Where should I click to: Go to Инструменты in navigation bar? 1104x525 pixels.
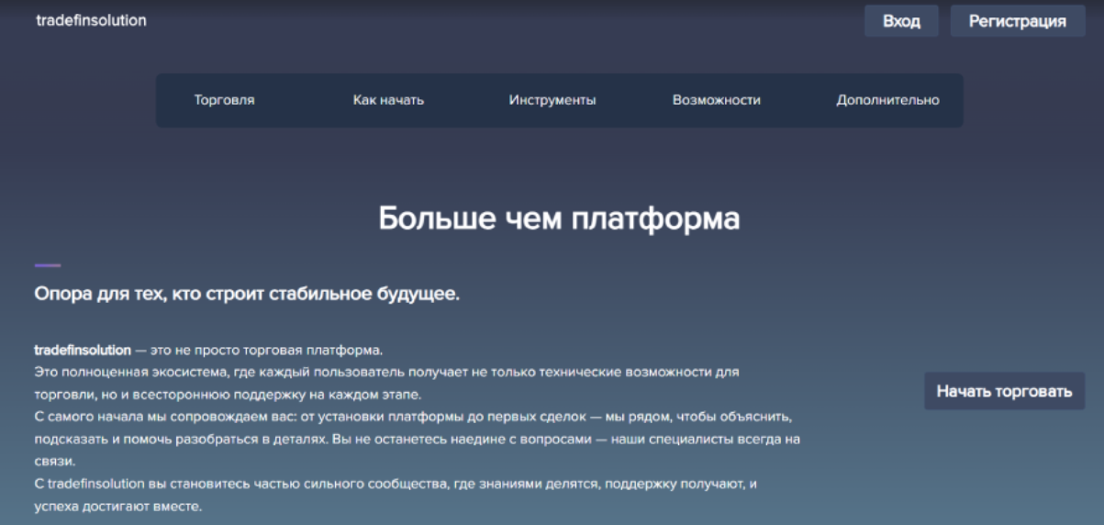[x=552, y=100]
